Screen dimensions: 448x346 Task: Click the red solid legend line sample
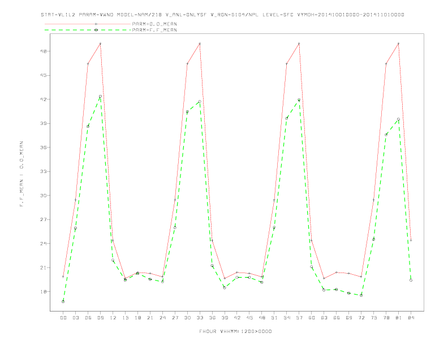pyautogui.click(x=88, y=24)
